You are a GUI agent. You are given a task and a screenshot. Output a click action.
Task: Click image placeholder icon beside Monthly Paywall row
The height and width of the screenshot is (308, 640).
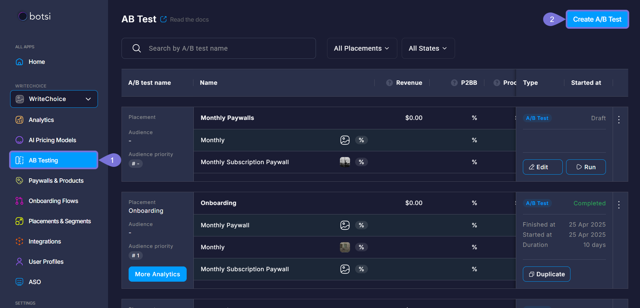point(345,225)
